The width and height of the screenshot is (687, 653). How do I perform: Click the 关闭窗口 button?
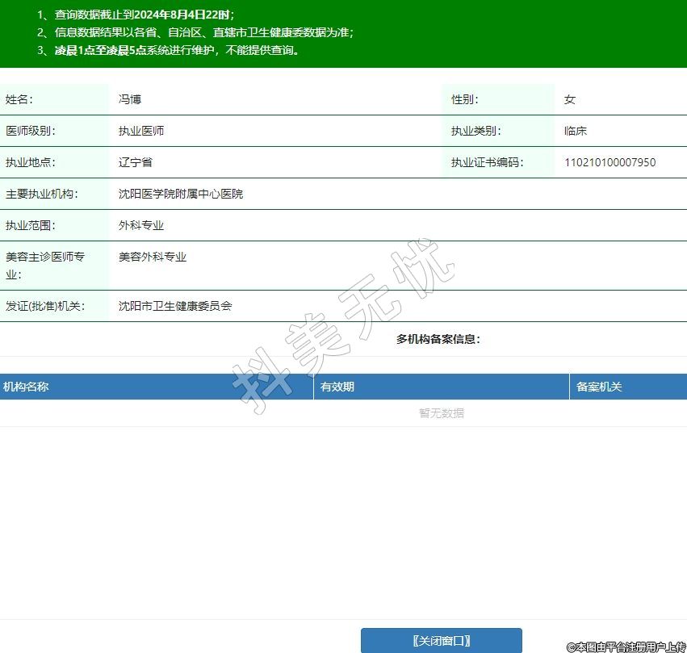[441, 641]
